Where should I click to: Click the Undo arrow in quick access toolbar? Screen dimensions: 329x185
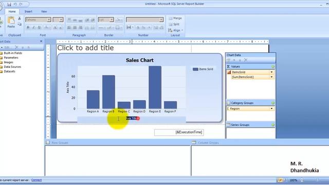[15, 4]
